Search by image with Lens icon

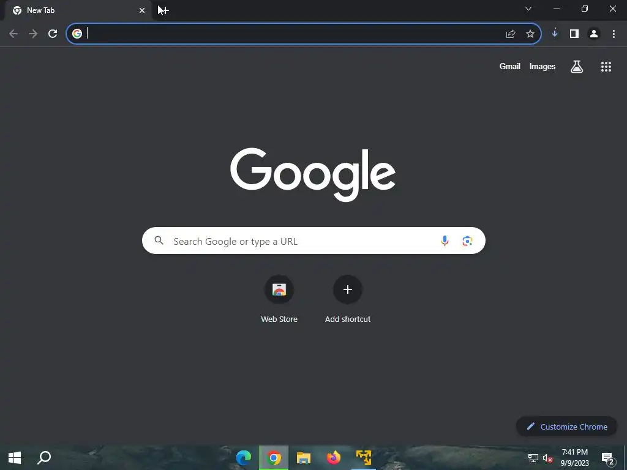(x=467, y=241)
